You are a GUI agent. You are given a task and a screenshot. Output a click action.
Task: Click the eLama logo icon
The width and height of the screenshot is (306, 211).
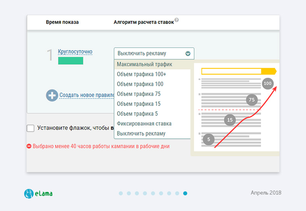click(x=29, y=194)
